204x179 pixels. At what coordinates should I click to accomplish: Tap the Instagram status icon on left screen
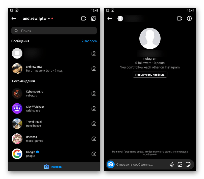click(x=12, y=10)
